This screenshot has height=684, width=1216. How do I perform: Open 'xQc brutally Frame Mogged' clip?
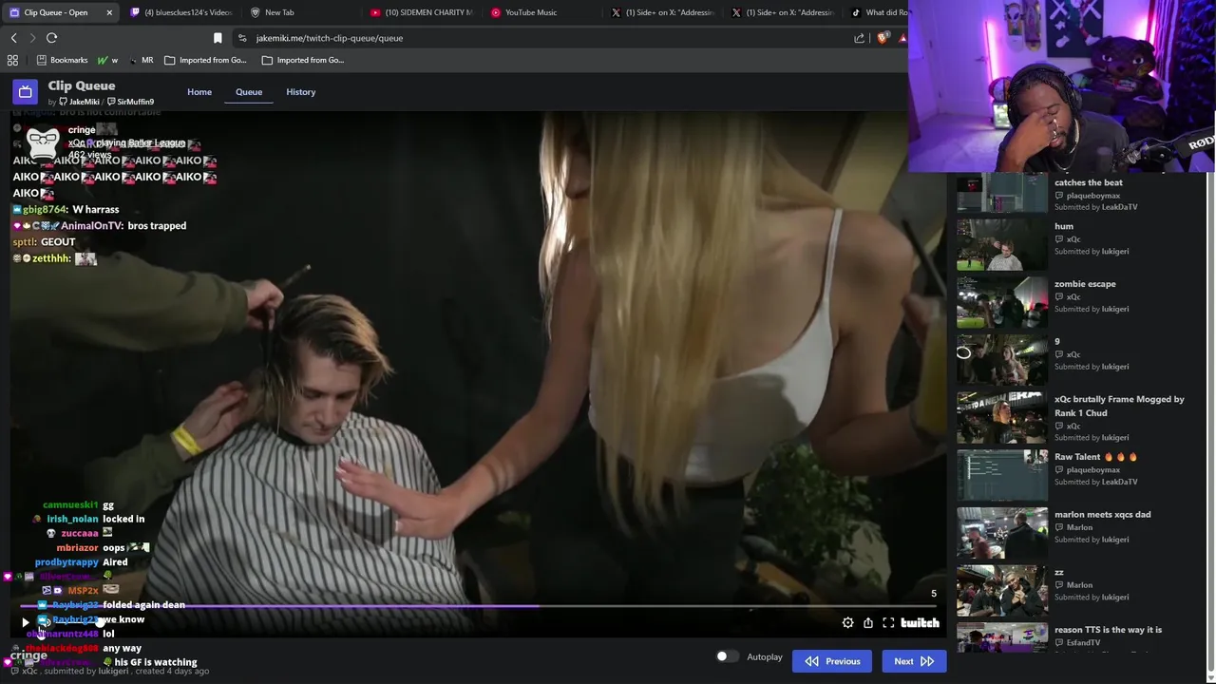coord(1119,406)
